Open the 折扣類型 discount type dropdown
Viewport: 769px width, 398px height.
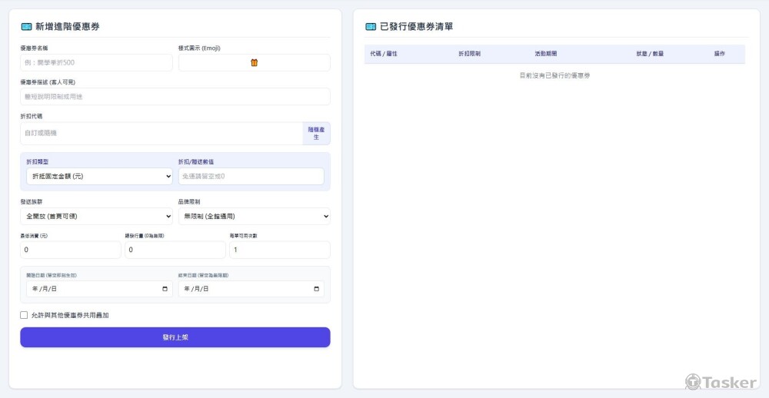coord(99,177)
